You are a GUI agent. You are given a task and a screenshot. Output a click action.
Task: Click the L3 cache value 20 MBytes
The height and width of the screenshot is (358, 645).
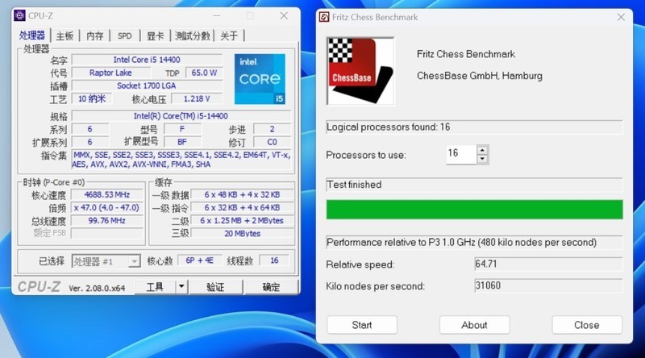(242, 233)
